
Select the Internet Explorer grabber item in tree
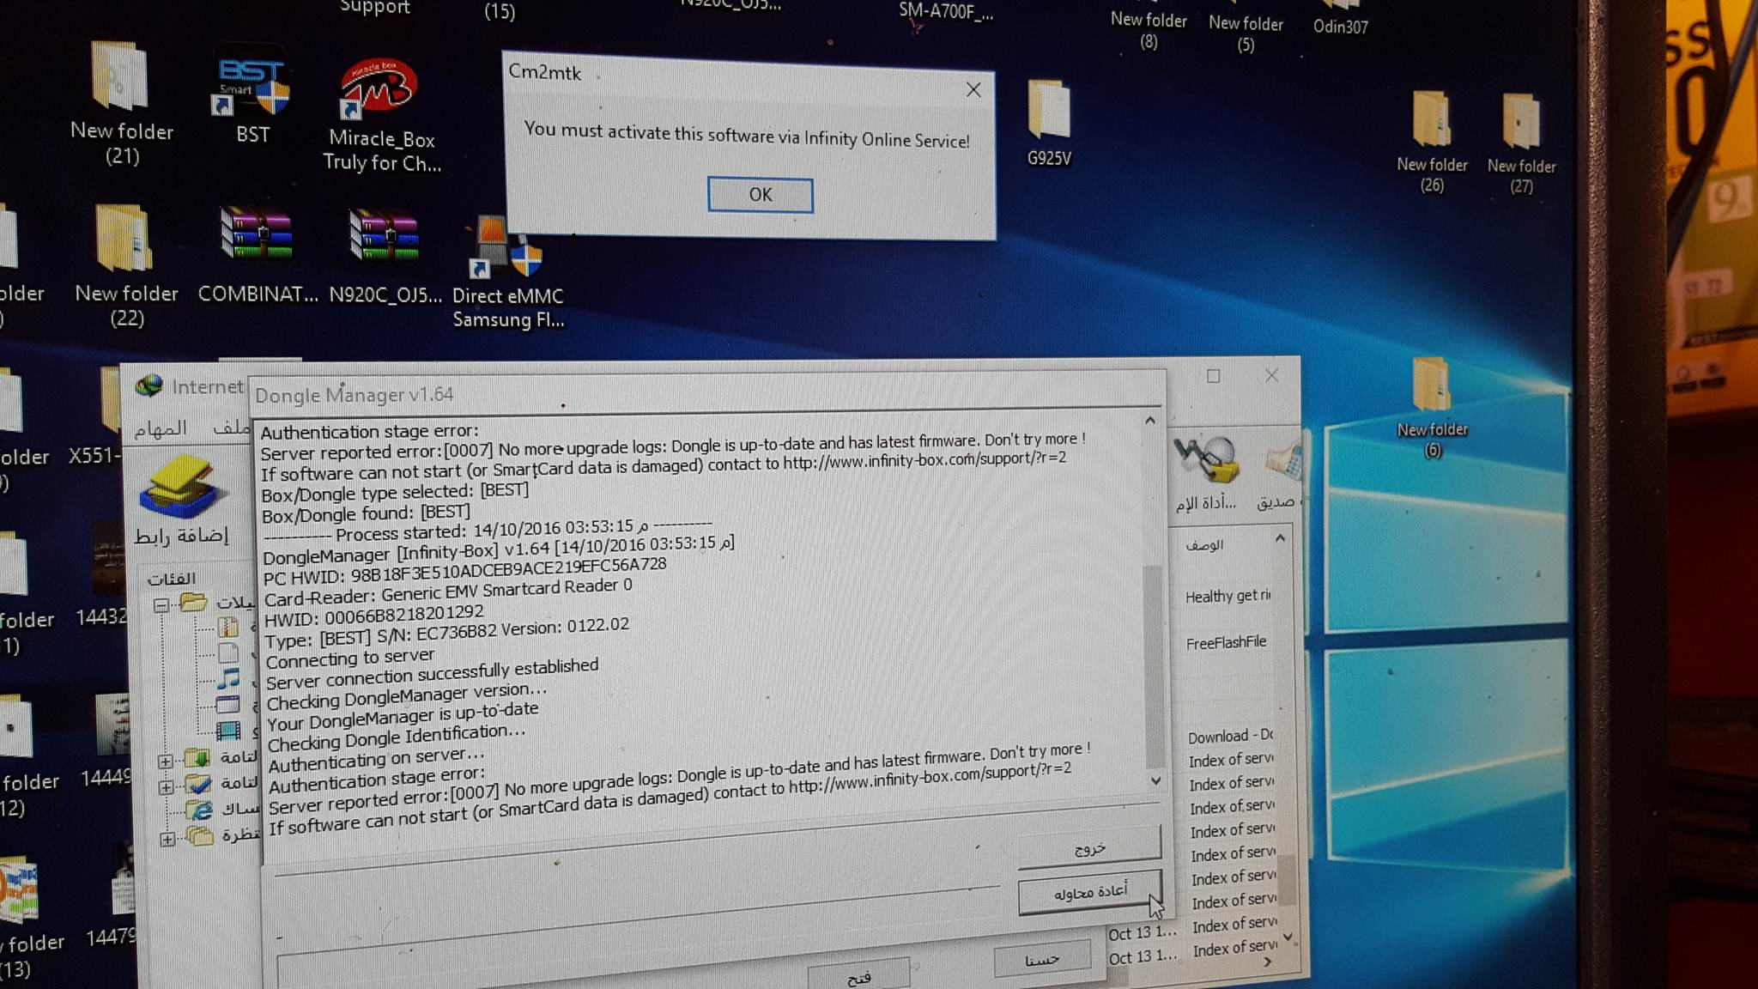click(x=199, y=810)
